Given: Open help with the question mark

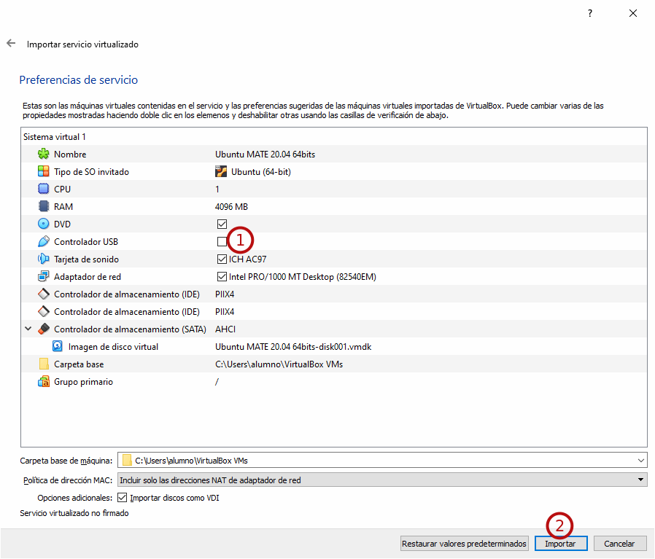Looking at the screenshot, I should pos(590,13).
